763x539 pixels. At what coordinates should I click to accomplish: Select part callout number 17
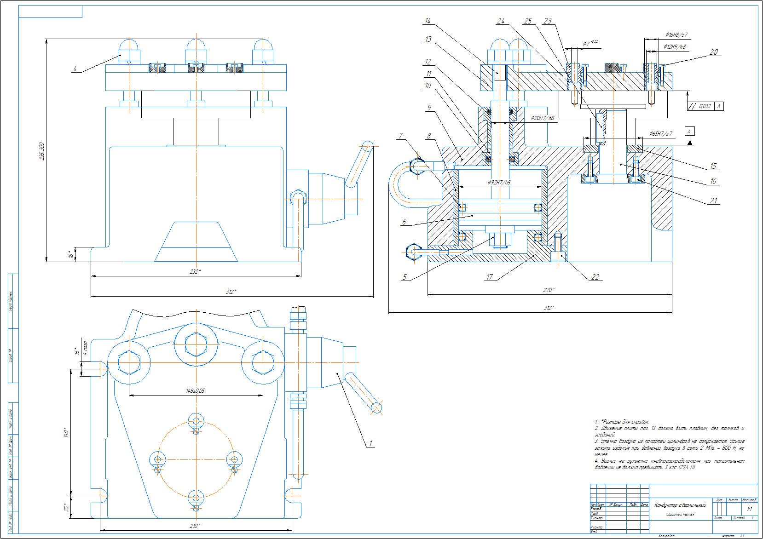click(x=489, y=277)
